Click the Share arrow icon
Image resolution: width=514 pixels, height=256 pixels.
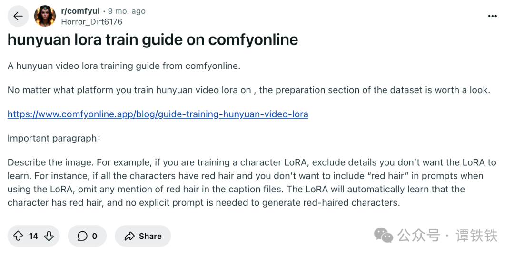click(x=130, y=236)
